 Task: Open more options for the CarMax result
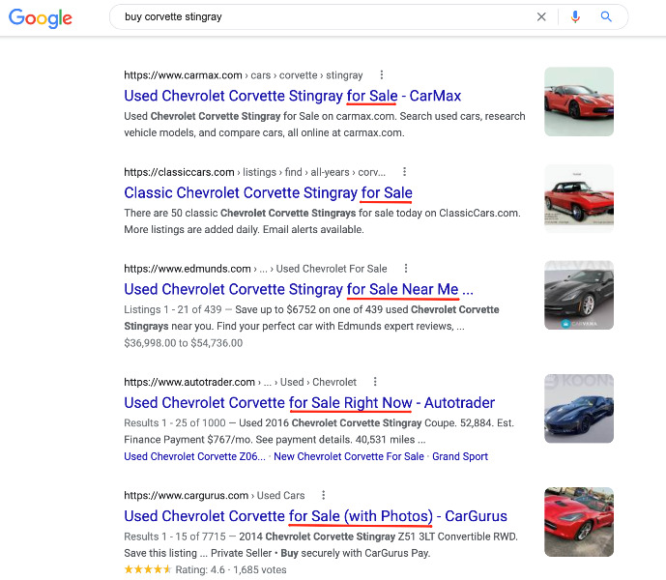tap(382, 75)
